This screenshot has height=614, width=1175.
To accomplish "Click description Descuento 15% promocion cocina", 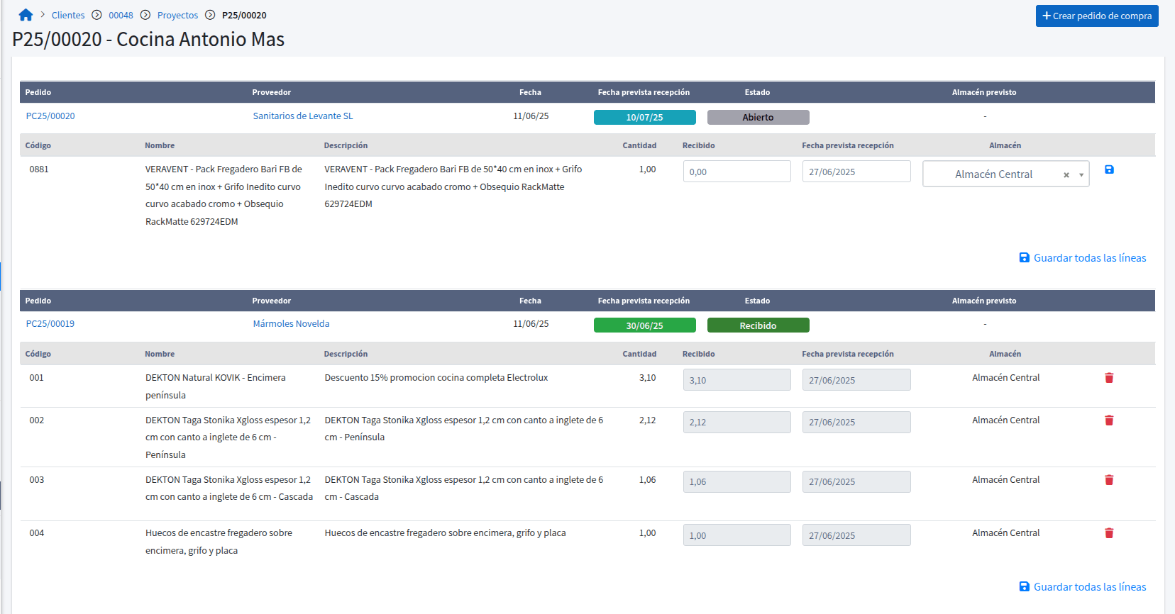I will click(436, 378).
